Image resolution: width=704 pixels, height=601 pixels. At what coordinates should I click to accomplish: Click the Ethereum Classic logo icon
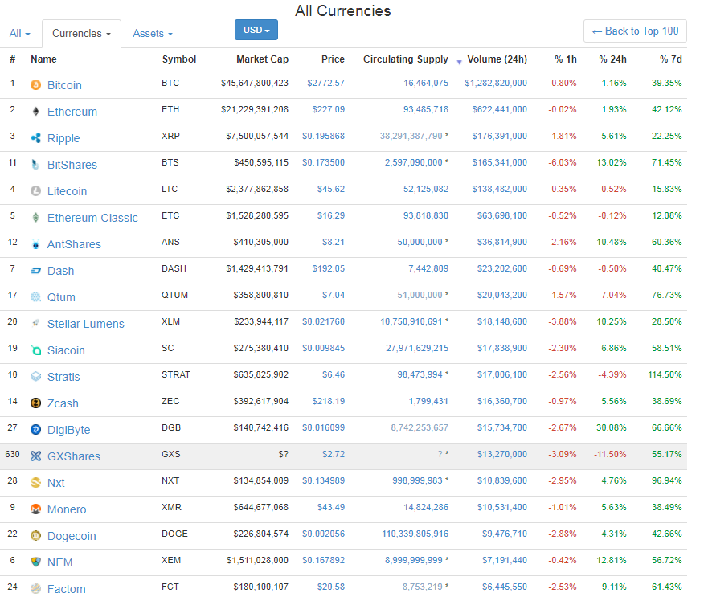coord(36,217)
